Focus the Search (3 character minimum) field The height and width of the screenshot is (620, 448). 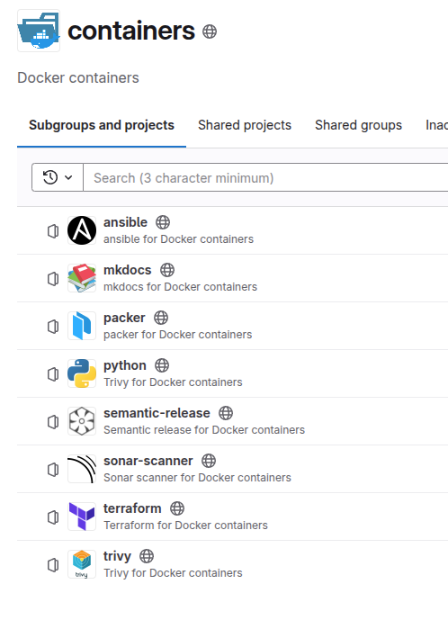click(265, 177)
